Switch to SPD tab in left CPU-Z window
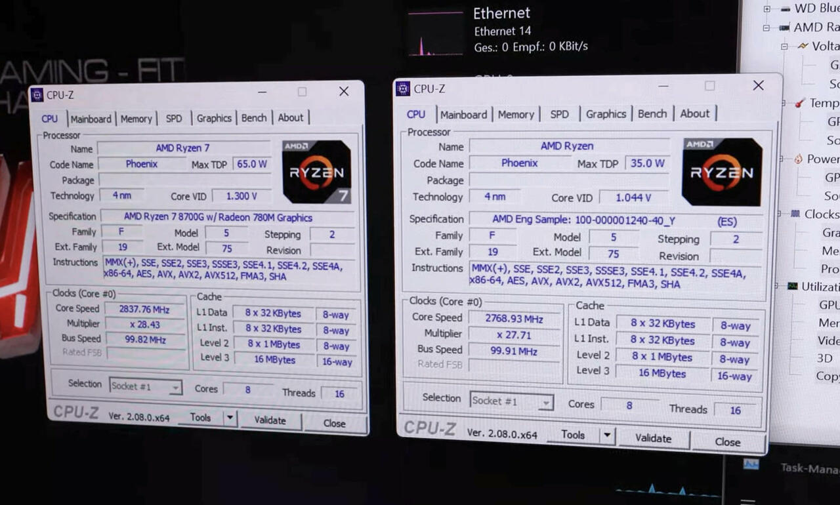840x505 pixels. (x=174, y=119)
